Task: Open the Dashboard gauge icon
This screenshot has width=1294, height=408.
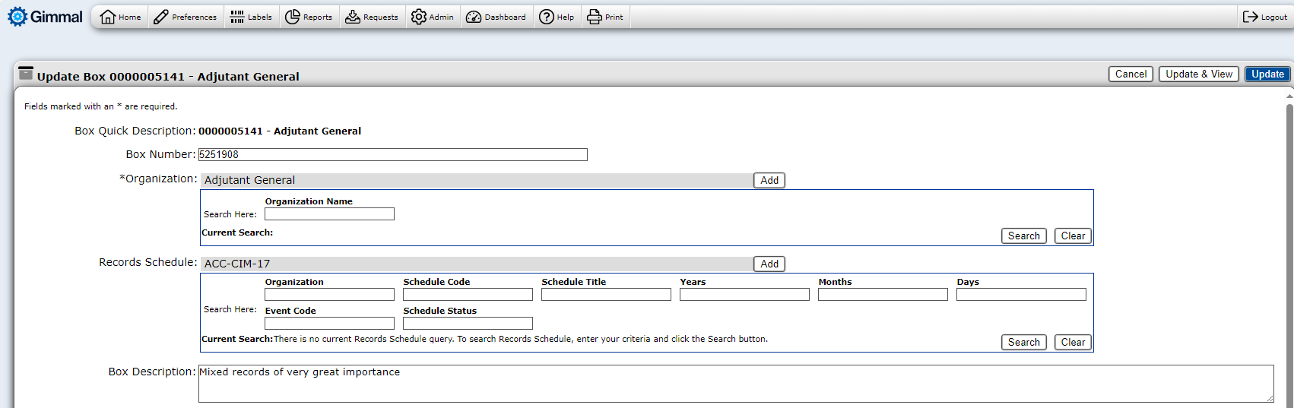Action: pyautogui.click(x=474, y=17)
